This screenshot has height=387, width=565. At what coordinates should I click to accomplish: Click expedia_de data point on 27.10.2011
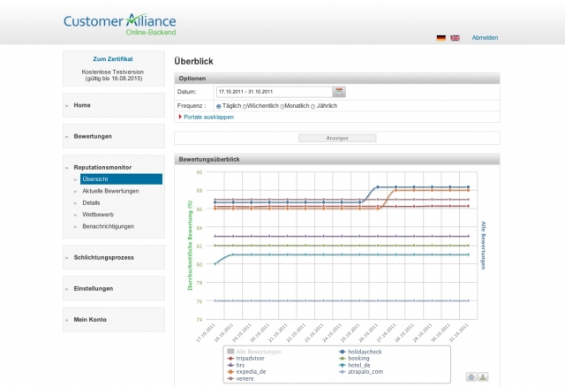pyautogui.click(x=395, y=191)
